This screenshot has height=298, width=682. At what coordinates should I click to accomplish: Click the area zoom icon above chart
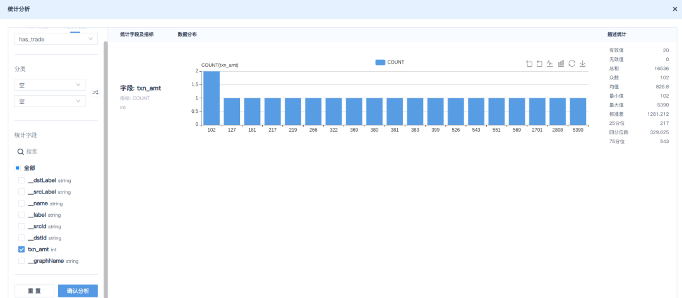coord(529,64)
